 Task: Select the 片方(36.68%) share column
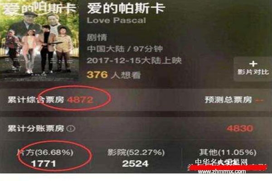pyautogui.click(x=45, y=158)
